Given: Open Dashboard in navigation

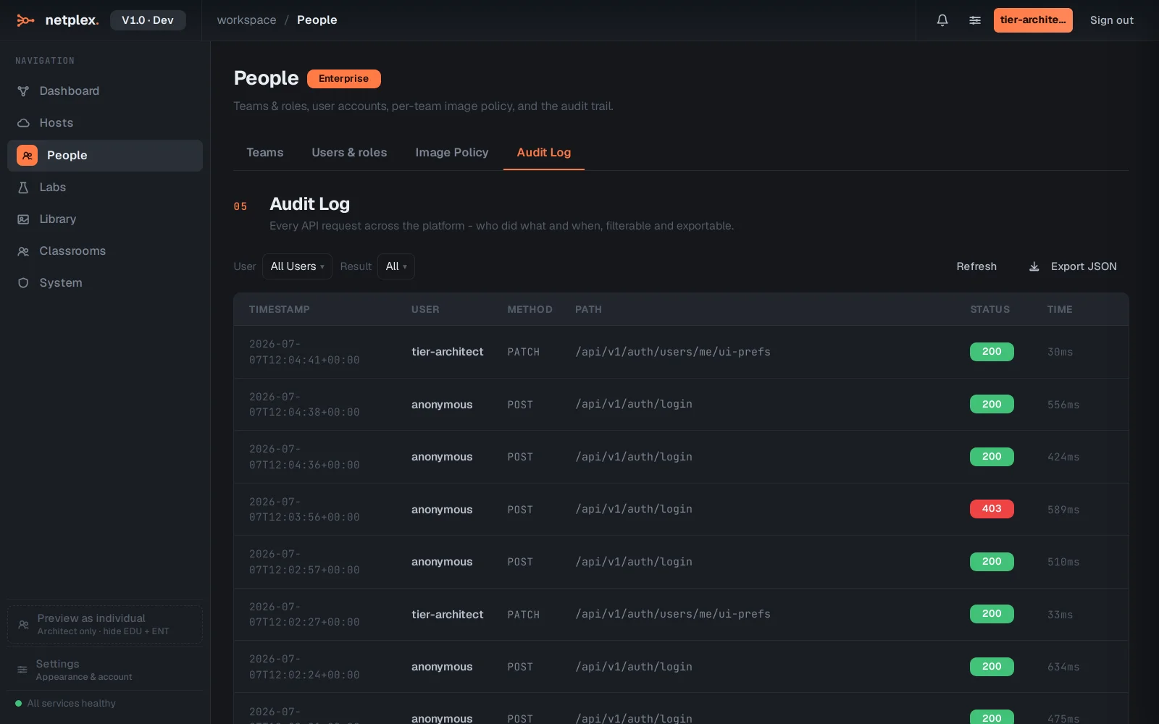Looking at the screenshot, I should [x=105, y=91].
